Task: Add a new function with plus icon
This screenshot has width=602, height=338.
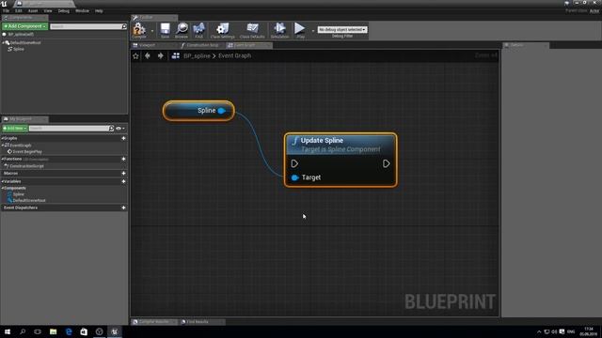Action: (x=123, y=159)
